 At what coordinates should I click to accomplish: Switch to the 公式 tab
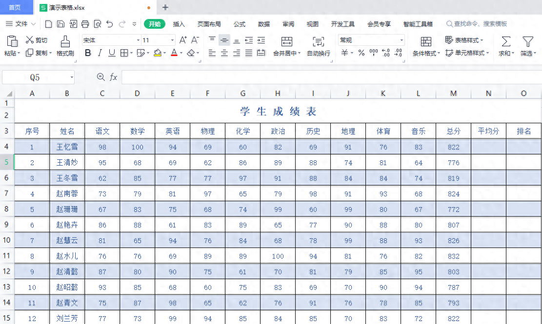click(x=239, y=24)
